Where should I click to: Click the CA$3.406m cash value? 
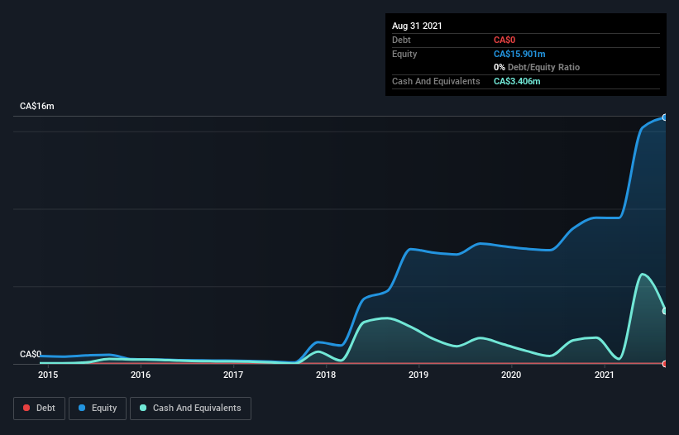[x=517, y=81]
